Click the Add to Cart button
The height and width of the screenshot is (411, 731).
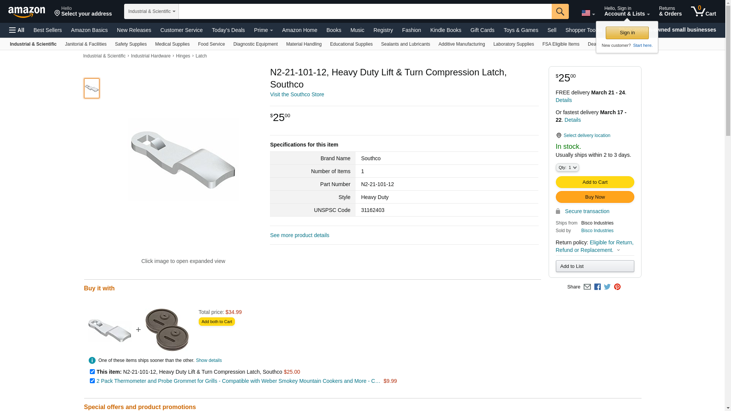click(595, 182)
